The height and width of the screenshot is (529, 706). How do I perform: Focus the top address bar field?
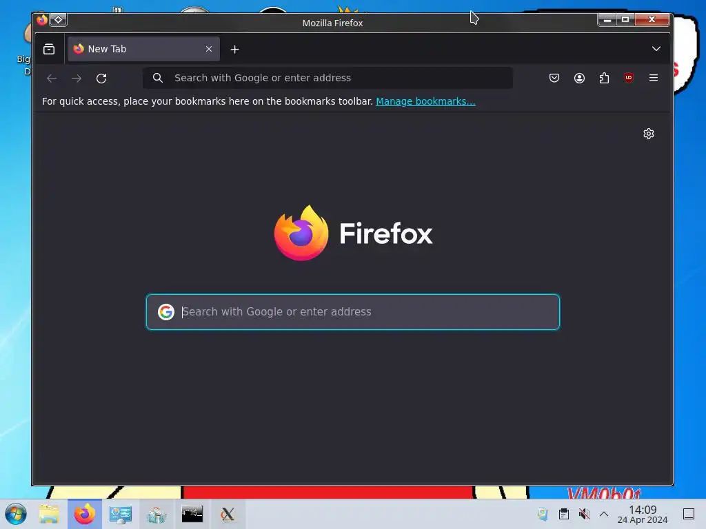[327, 78]
